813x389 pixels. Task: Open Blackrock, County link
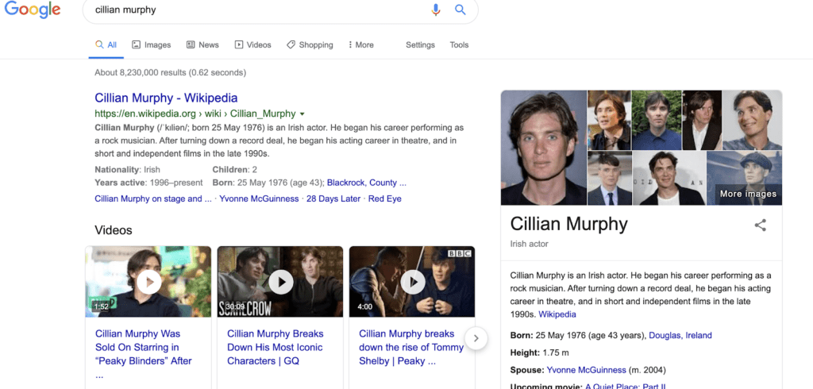pos(367,183)
